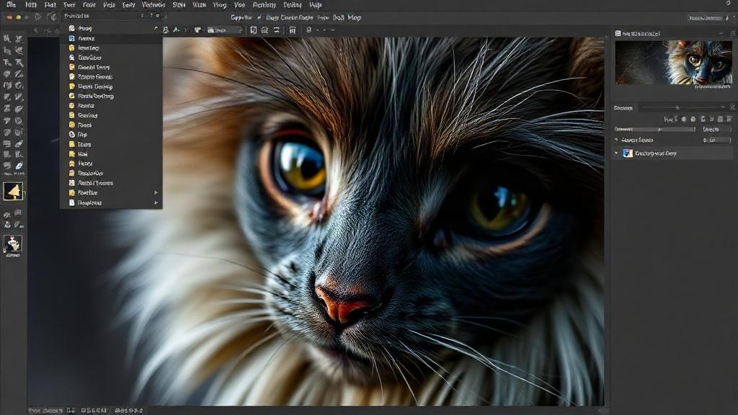This screenshot has height=415, width=738.
Task: Select the background layer thumbnail
Action: [628, 153]
